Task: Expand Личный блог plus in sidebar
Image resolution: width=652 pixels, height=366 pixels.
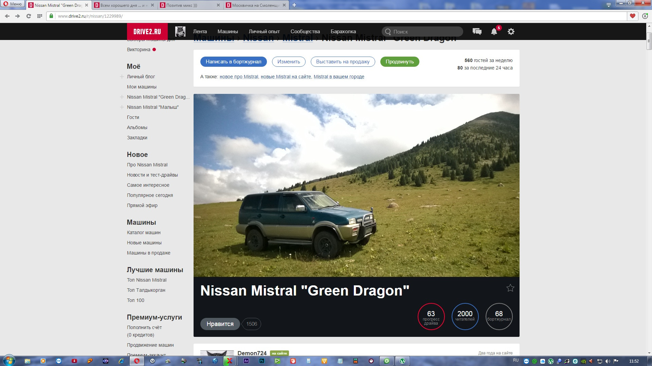Action: coord(122,77)
